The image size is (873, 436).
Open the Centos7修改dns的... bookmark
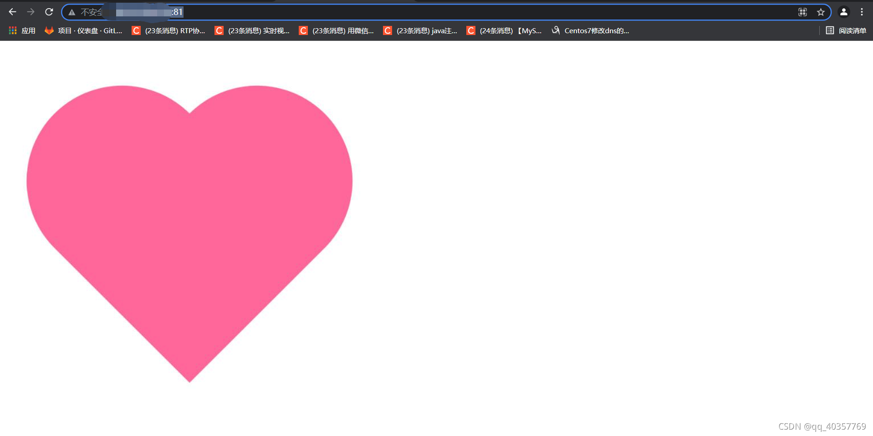click(590, 30)
